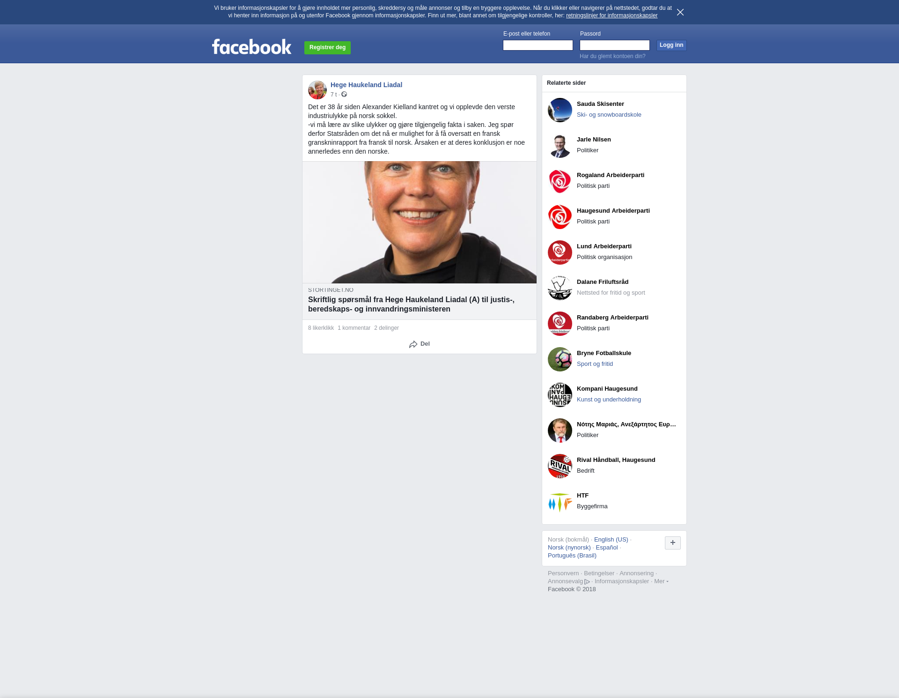Open Har du glemt kontoen din link
This screenshot has height=698, width=899.
pyautogui.click(x=612, y=56)
